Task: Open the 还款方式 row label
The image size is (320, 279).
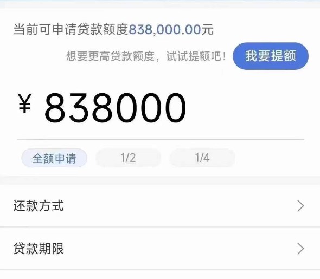Action: click(39, 206)
